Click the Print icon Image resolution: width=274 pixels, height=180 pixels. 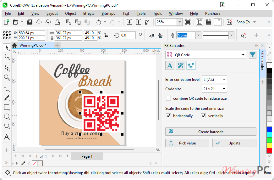coord(57,22)
